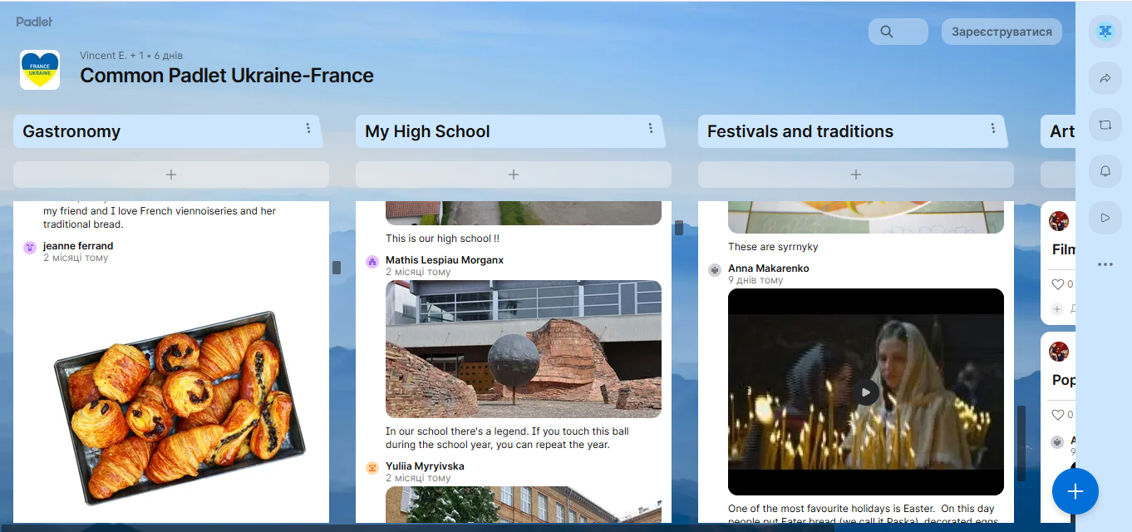Click the share arrow icon in sidebar
The image size is (1132, 532).
pyautogui.click(x=1105, y=78)
